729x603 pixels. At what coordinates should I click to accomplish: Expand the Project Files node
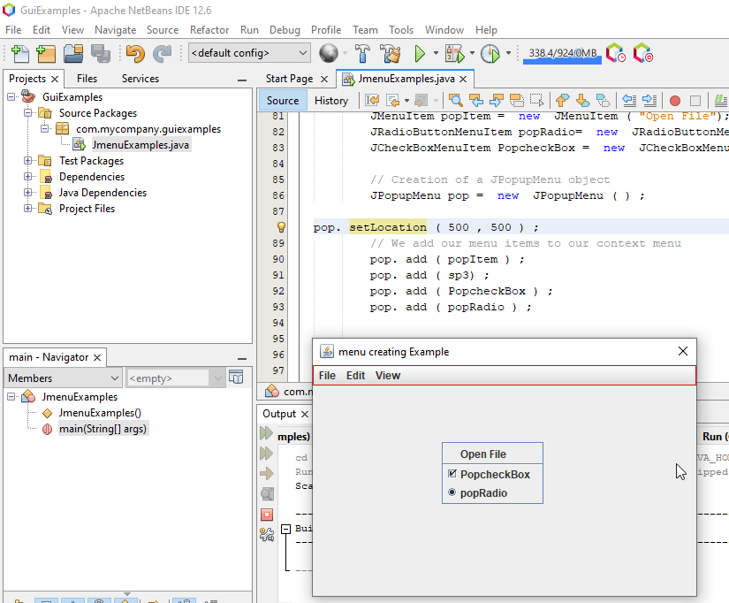[x=28, y=209]
